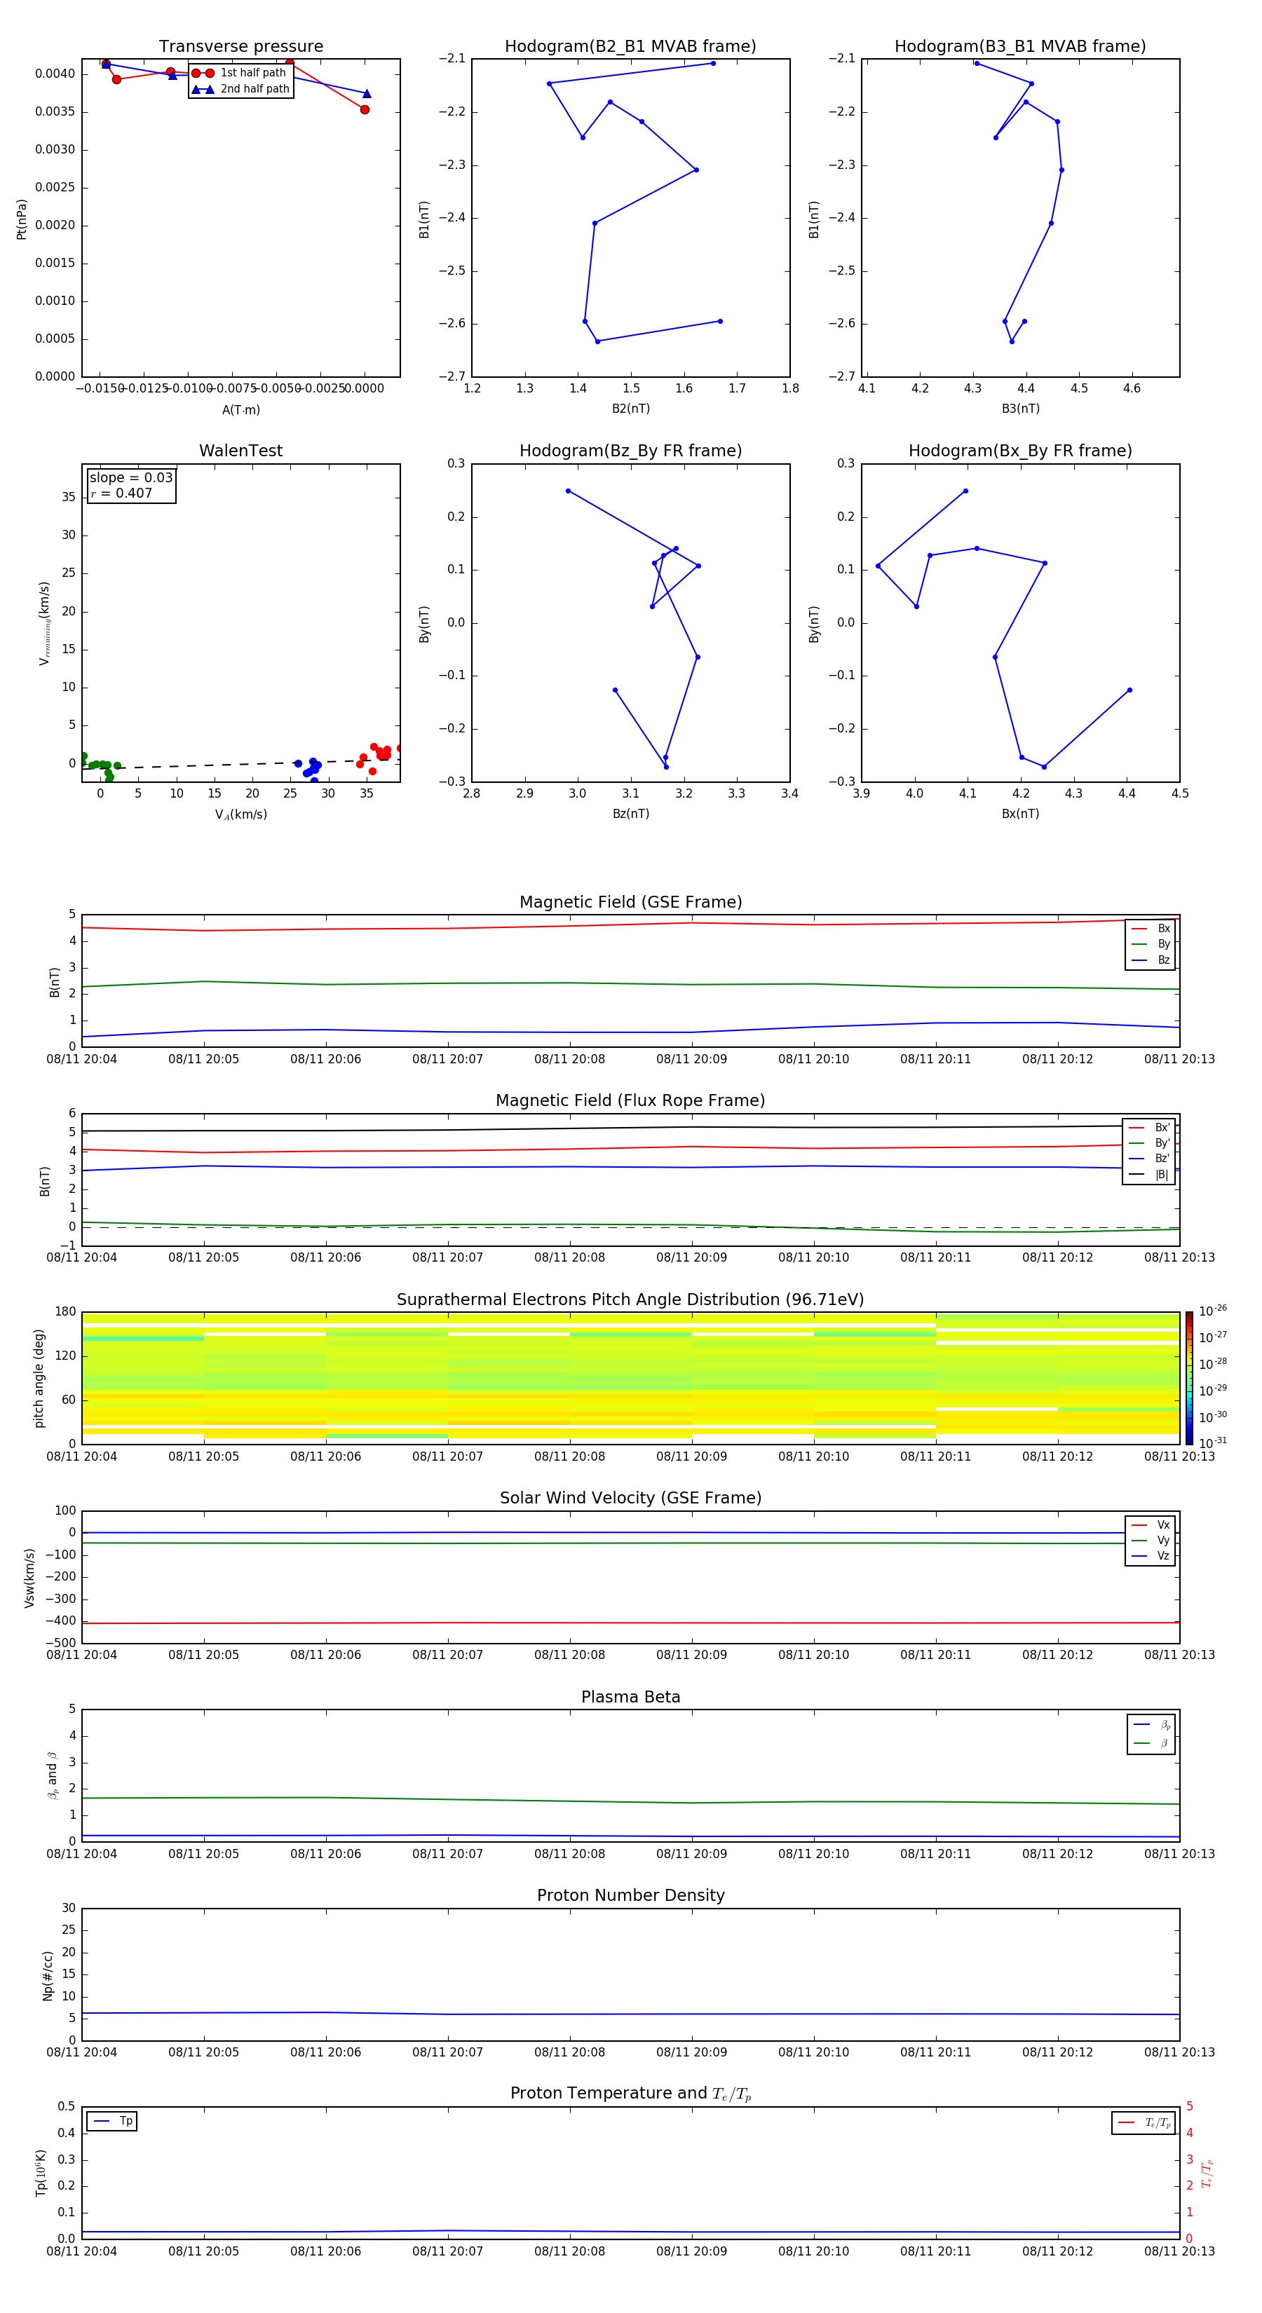Select the Bz' entry in Flux Rope legend
The image size is (1262, 2313).
[1149, 1159]
